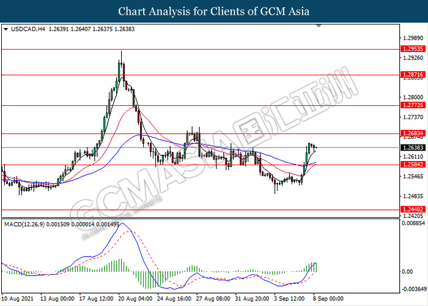
Task: Click the MACD scale value -0.003649
Action: pyautogui.click(x=414, y=289)
